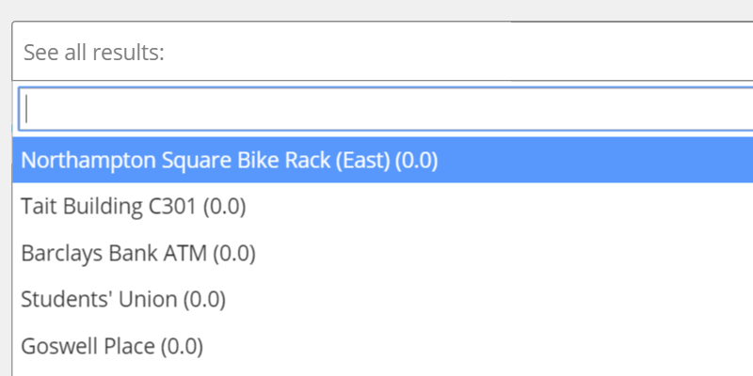Click the Goswell Place (0.0) list item

coord(112,346)
